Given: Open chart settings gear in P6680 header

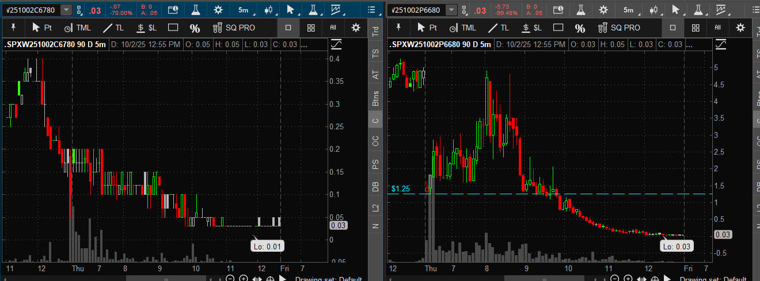Looking at the screenshot, I should [603, 10].
